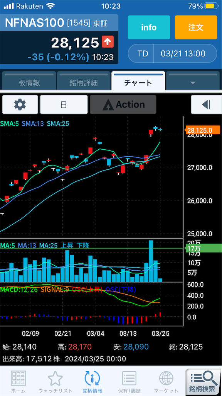Tap the SIGNAL:9 indicator label

[55, 290]
